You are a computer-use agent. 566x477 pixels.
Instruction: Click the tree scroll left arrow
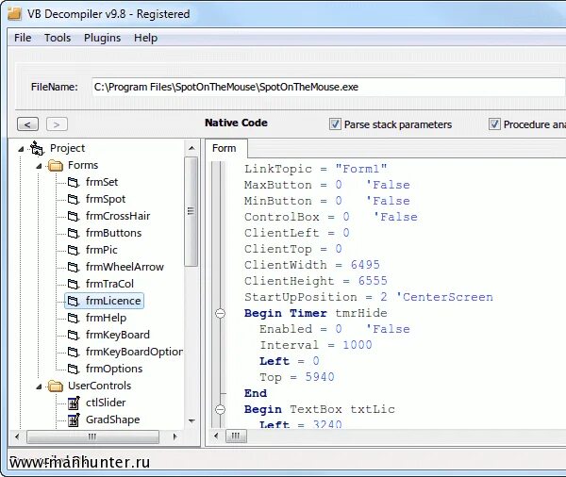17,436
